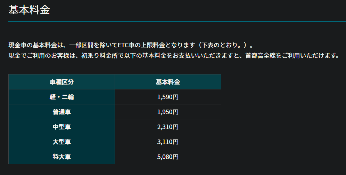Screen dimensions: 346x175
Task: Select the 1,590円 price cell
Action: [x=168, y=97]
